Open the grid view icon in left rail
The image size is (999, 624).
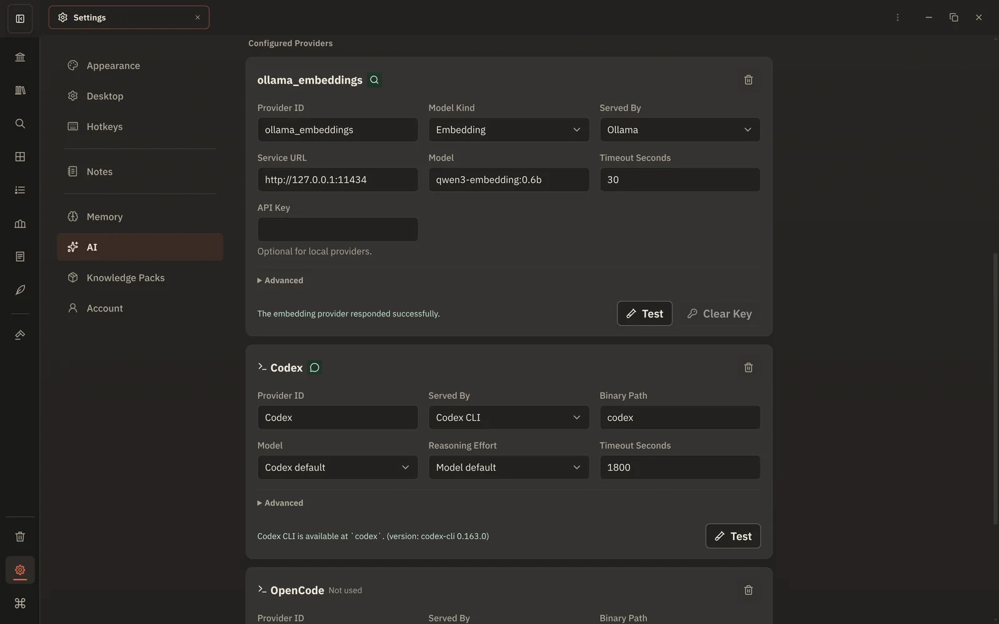20,157
